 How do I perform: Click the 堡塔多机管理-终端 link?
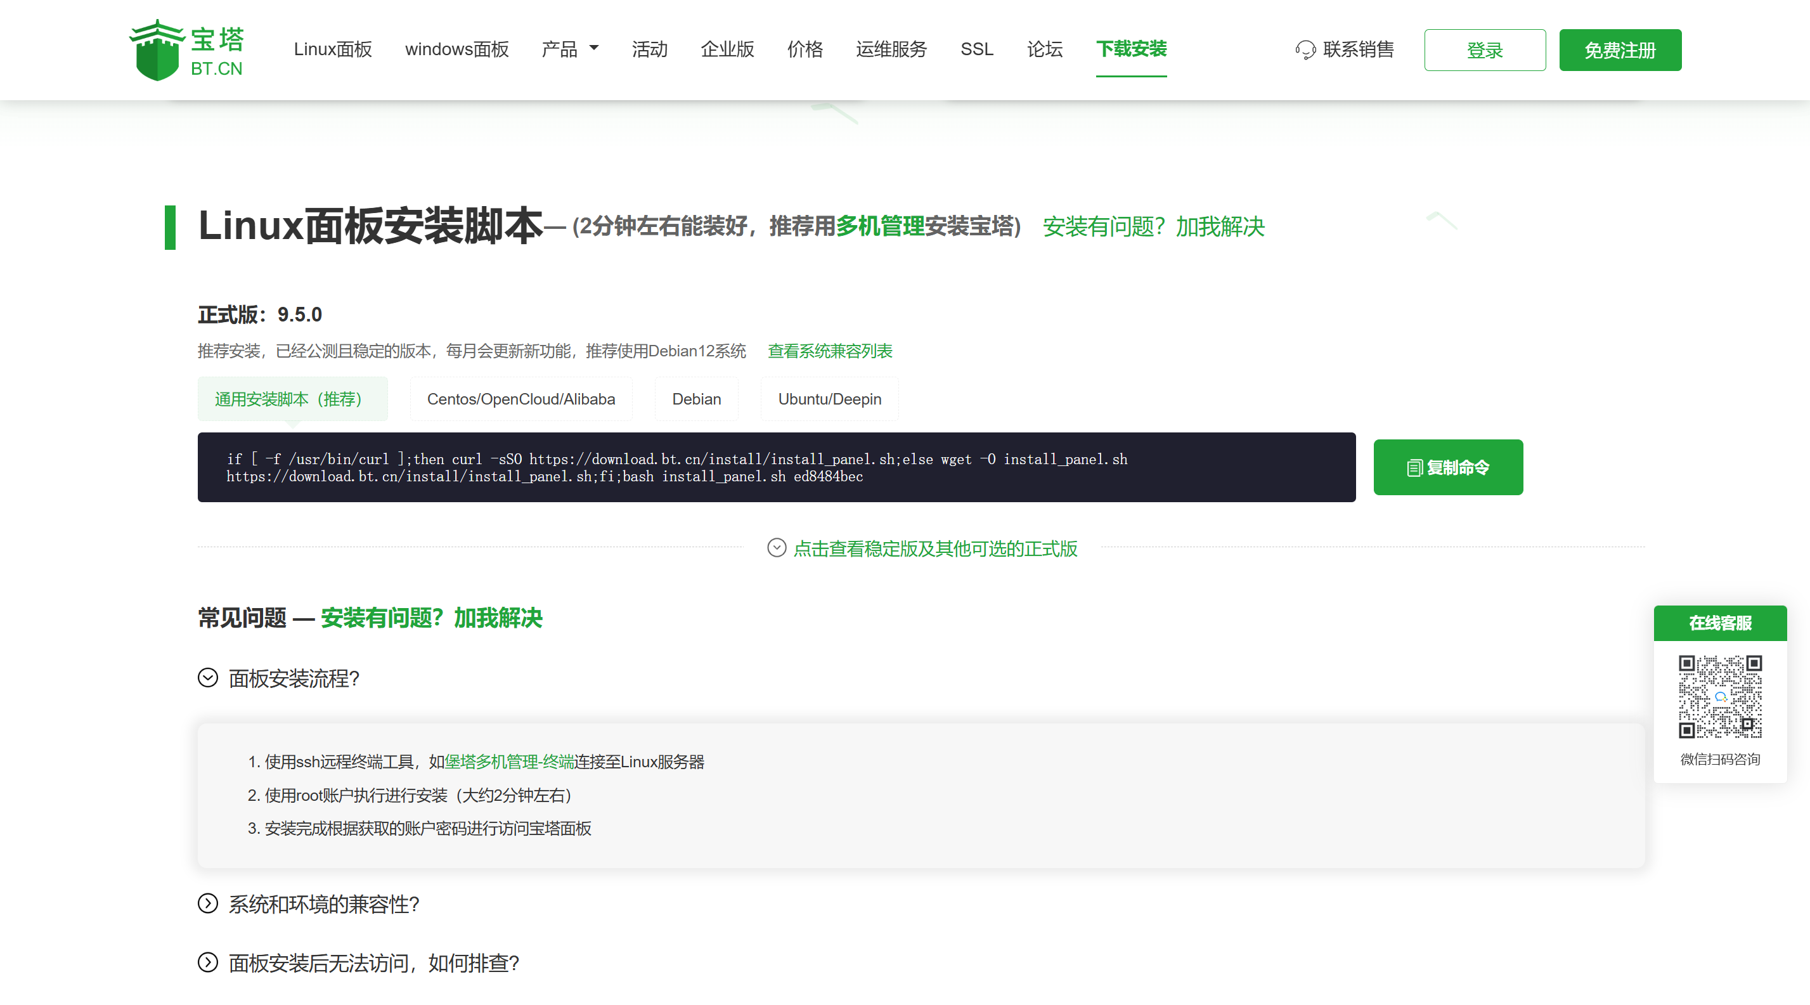tap(510, 762)
